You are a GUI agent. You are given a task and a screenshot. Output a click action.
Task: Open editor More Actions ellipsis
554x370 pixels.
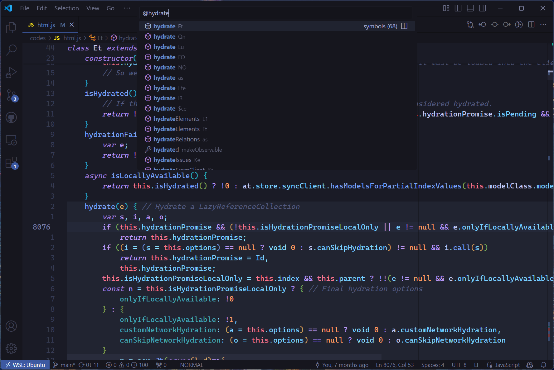tap(543, 25)
